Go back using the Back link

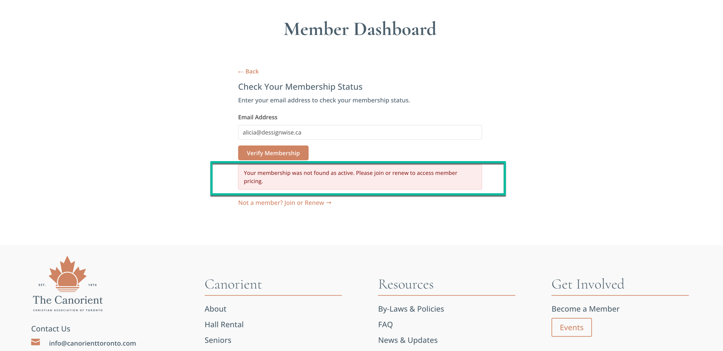(248, 71)
